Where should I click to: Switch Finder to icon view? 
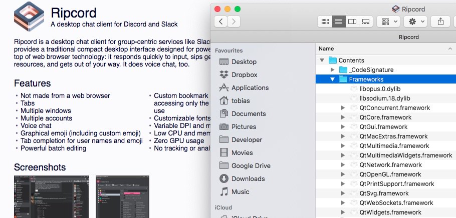click(x=325, y=21)
